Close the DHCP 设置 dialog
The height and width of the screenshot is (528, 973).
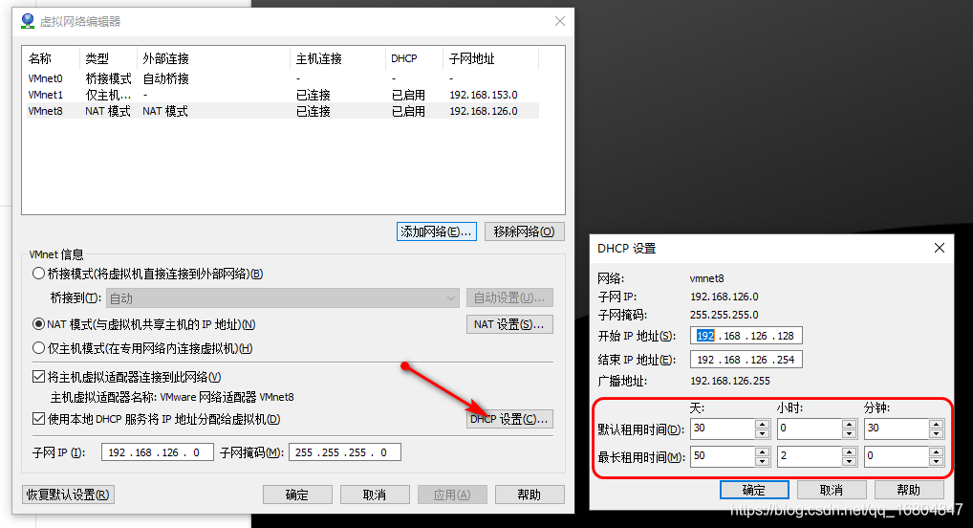(940, 248)
